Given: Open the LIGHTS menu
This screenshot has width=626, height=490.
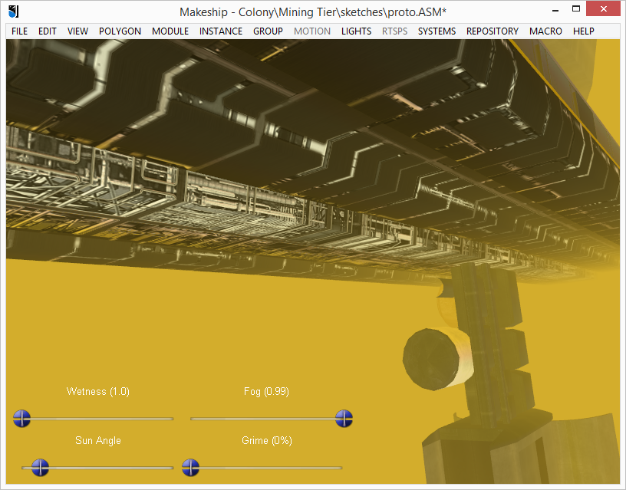Looking at the screenshot, I should 356,31.
